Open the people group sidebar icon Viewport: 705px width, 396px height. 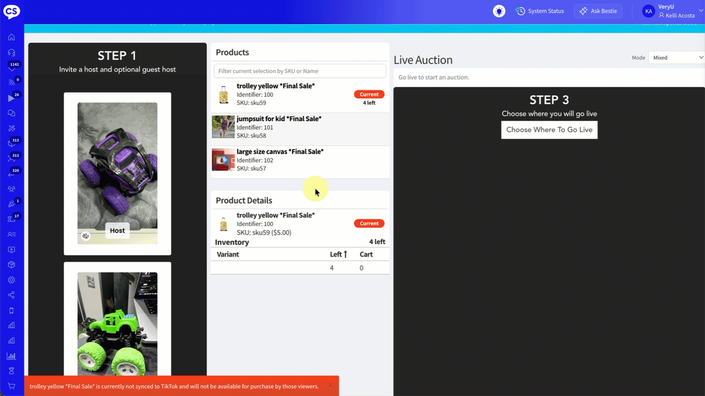[x=11, y=189]
